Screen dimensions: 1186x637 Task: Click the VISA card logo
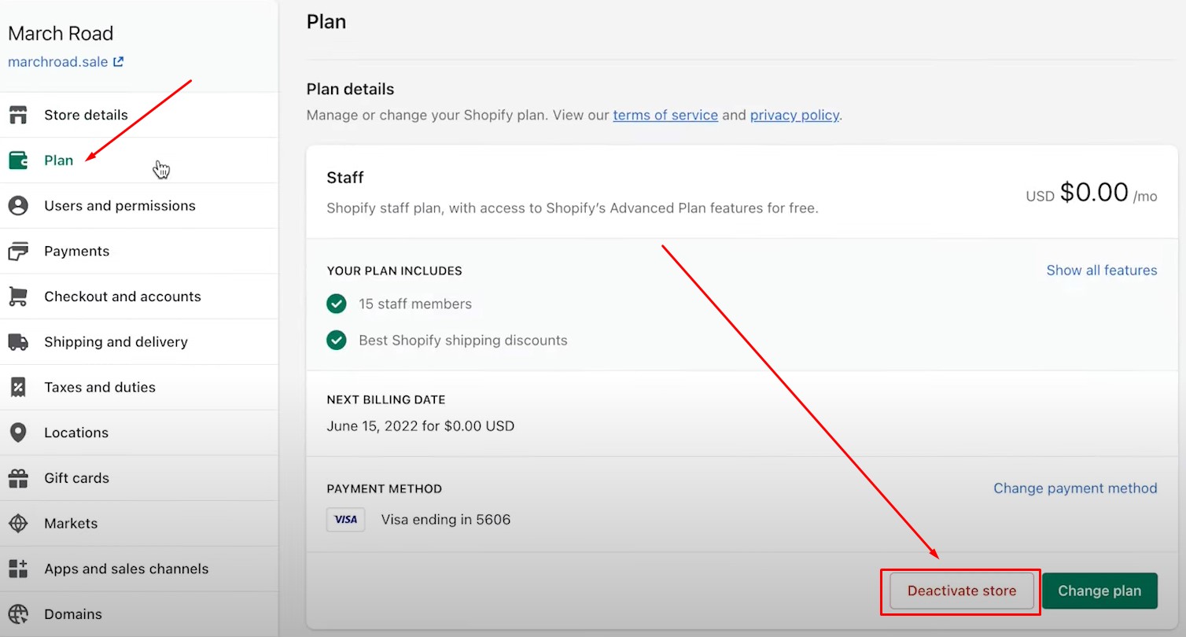coord(346,520)
